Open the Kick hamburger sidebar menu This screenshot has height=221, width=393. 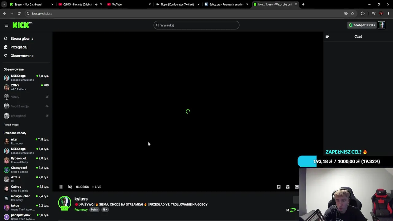6,25
